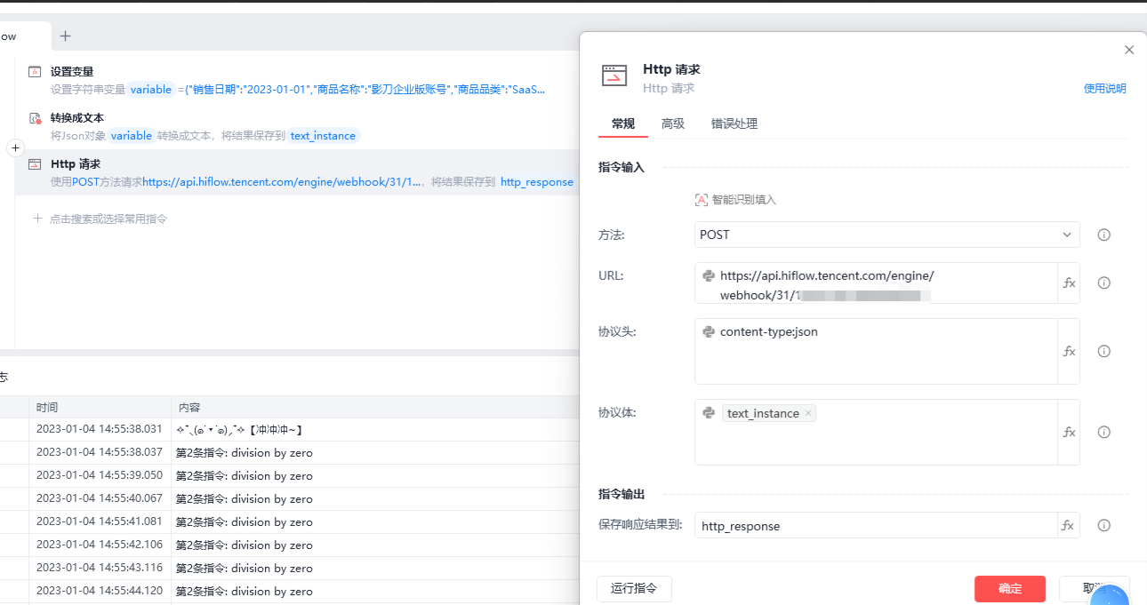Click info icon next to URL field

coord(1104,283)
